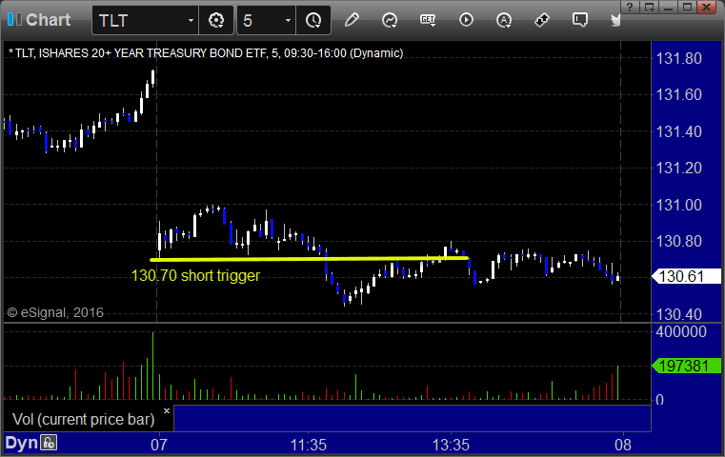Click the pop-out window button
Image resolution: width=725 pixels, height=457 pixels.
650,7
